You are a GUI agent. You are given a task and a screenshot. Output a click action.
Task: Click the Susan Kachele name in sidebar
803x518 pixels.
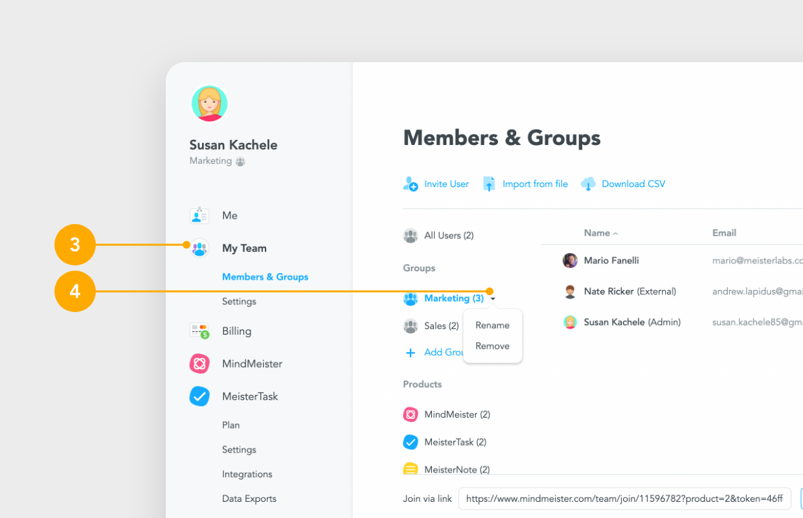(x=233, y=145)
